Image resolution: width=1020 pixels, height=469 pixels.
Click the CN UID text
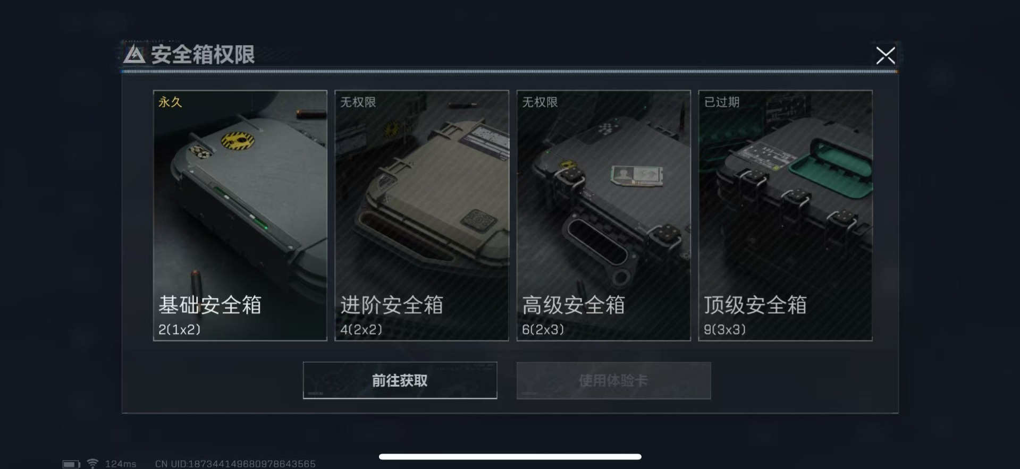(235, 464)
